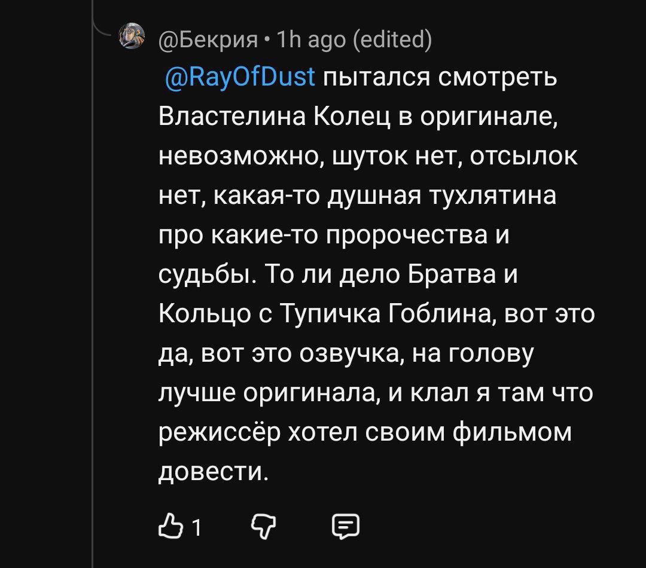The height and width of the screenshot is (568, 646).
Task: Like the comment by Бекрия
Action: coord(170,527)
